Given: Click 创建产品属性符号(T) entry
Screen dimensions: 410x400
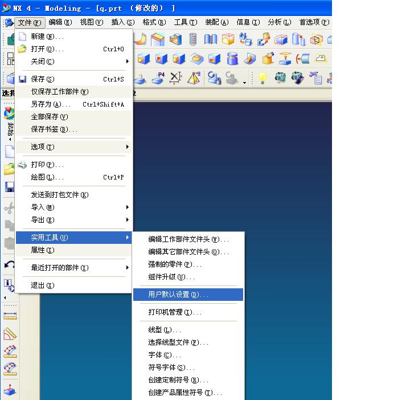Looking at the screenshot, I should click(x=188, y=393).
